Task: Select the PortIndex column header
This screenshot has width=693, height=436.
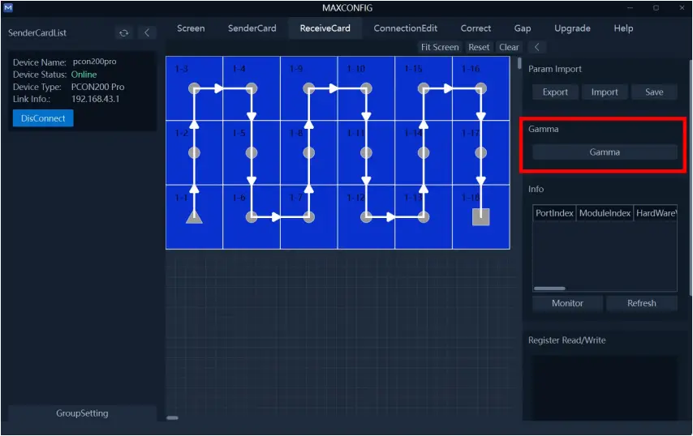Action: (x=554, y=213)
